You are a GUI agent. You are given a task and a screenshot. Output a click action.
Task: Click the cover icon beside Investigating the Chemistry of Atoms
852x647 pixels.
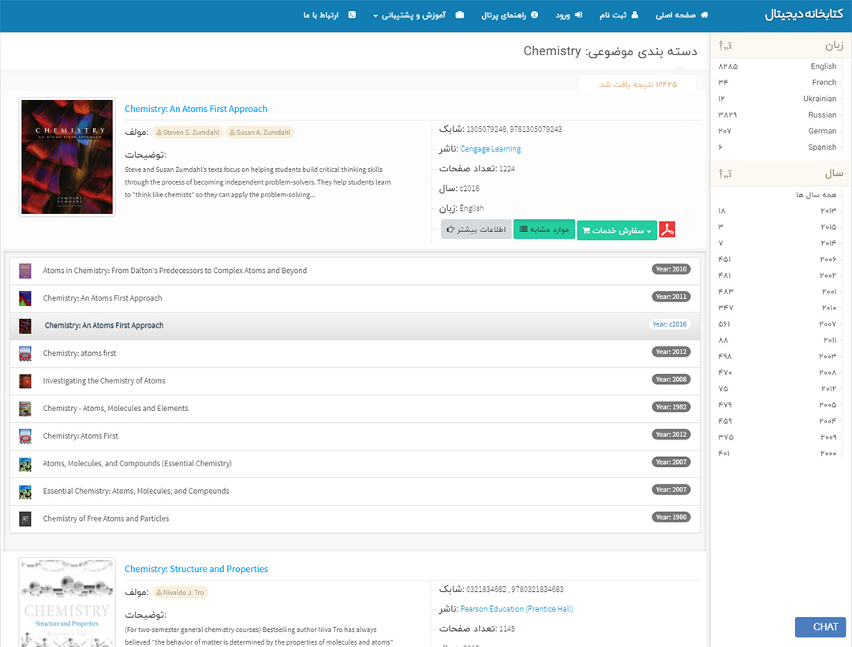[25, 381]
